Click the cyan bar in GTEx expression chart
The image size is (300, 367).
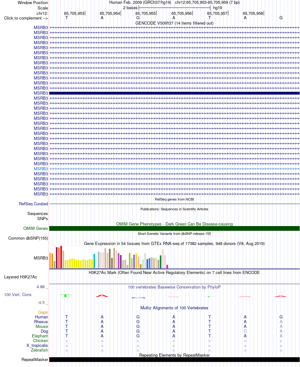pos(94,261)
